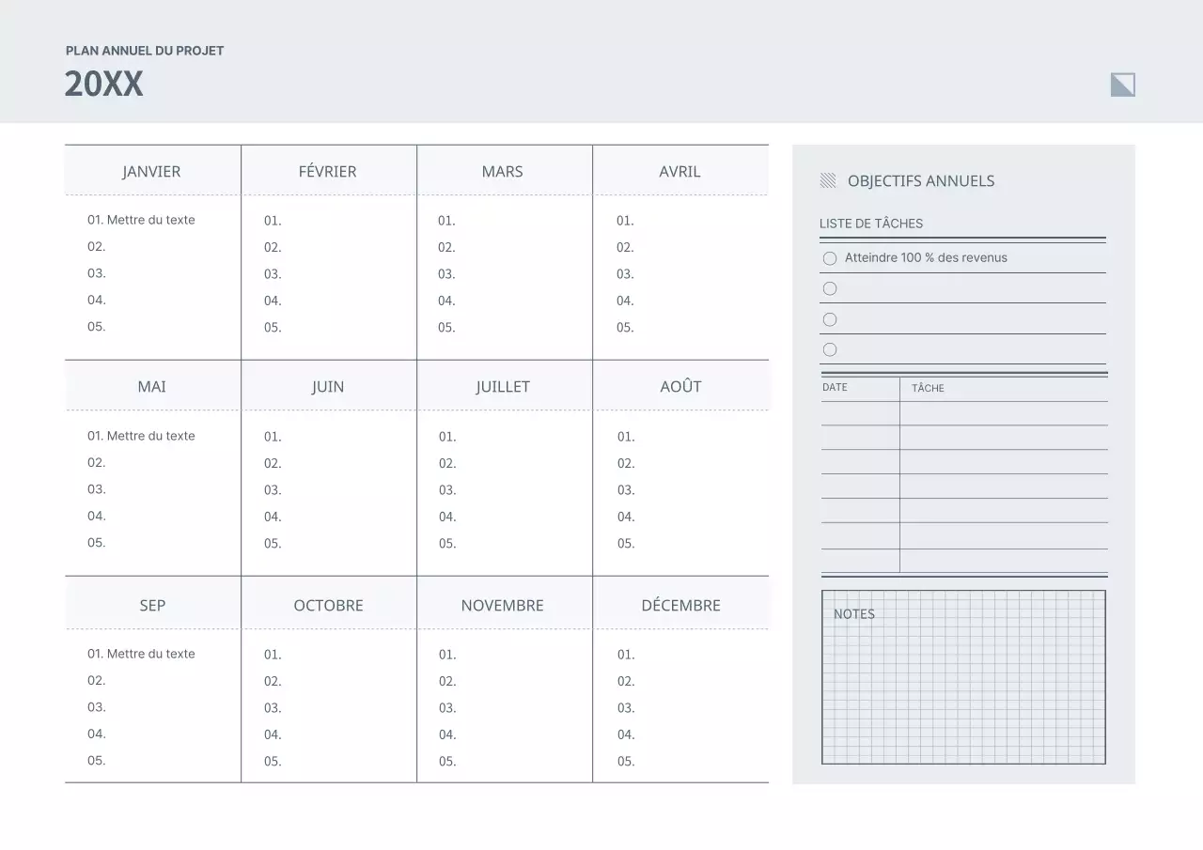This screenshot has width=1203, height=850.
Task: Click the DÉCEMBRE header
Action: tap(680, 605)
